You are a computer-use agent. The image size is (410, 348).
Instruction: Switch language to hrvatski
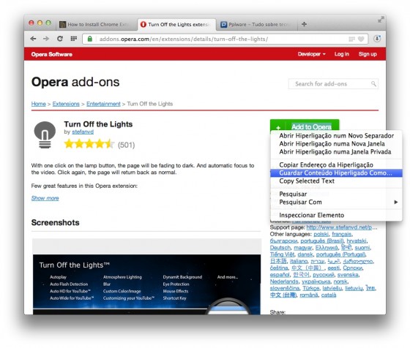(357, 241)
